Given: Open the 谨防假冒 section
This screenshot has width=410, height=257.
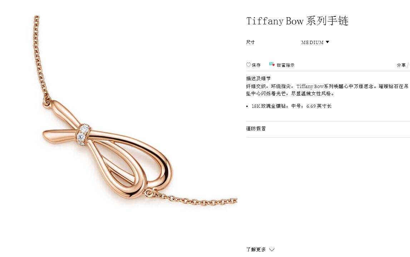Looking at the screenshot, I should click(256, 128).
